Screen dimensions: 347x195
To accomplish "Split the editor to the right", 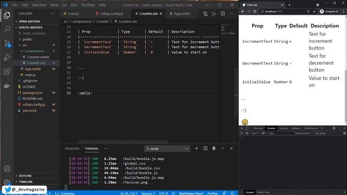I will [x=223, y=14].
